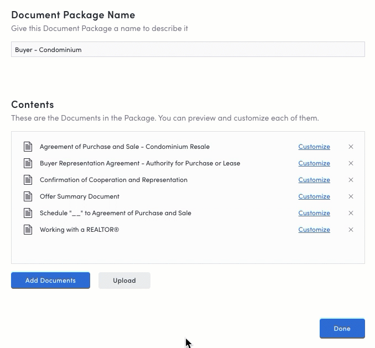Viewport: 375px width, 348px height.
Task: Remove Buyer Representation Agreement from package
Action: click(351, 163)
